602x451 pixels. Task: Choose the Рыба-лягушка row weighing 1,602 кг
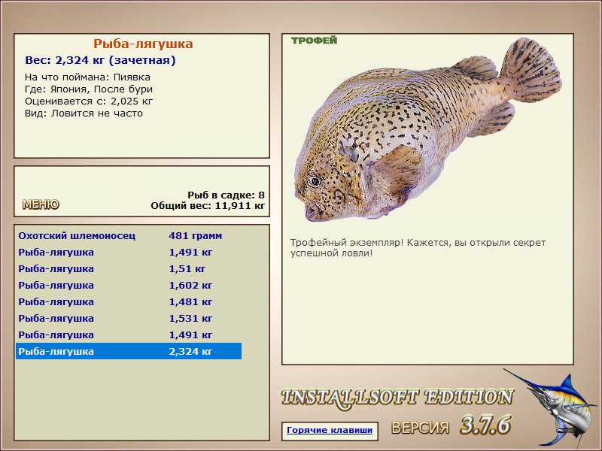tap(129, 286)
